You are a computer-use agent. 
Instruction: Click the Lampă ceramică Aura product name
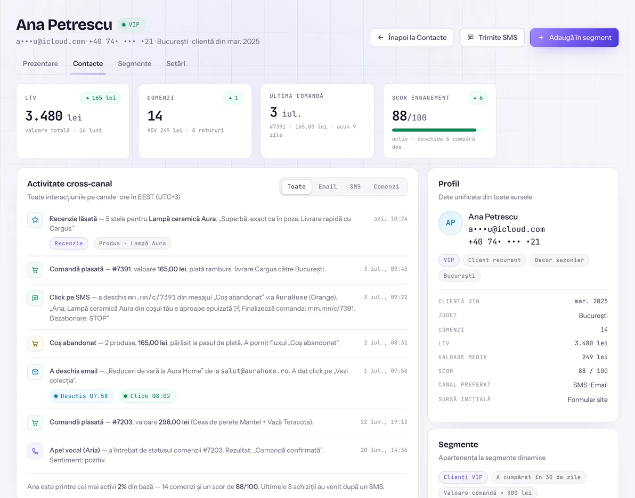click(182, 219)
